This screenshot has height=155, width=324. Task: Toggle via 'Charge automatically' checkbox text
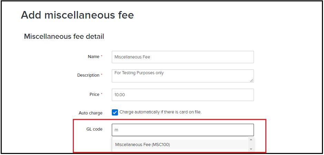(160, 112)
